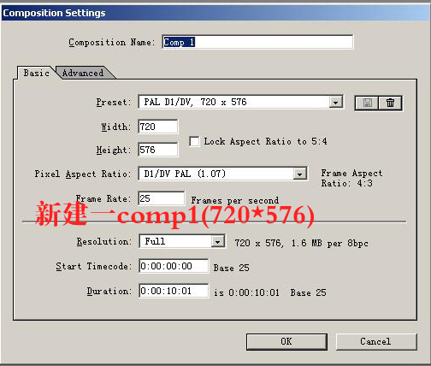Click the '720 x 576, 1.6 MB per 8bpc' text
This screenshot has width=431, height=366.
click(x=301, y=243)
